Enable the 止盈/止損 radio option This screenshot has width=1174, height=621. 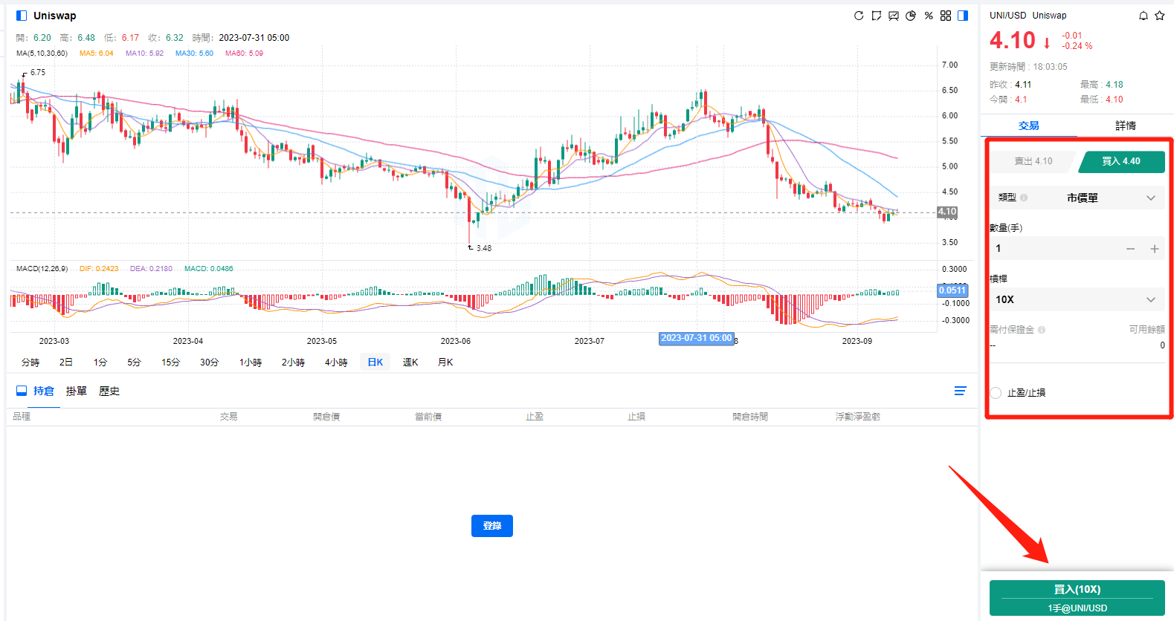coord(996,393)
